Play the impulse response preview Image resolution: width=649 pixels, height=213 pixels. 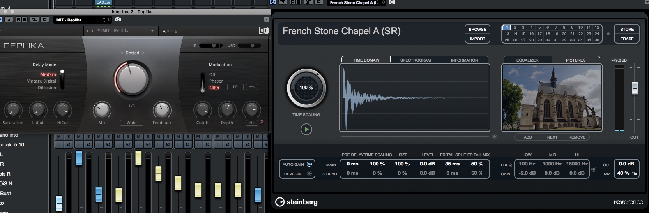point(306,129)
